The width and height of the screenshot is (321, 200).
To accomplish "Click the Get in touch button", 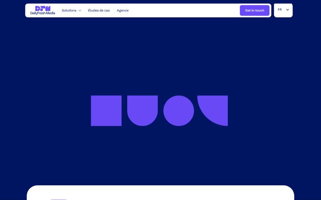I will pos(255,10).
